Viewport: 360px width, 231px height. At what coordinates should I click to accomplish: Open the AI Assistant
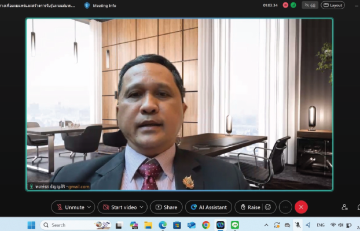click(208, 207)
